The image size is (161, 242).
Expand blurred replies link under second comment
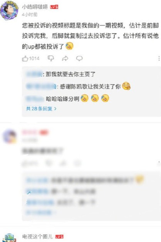point(40,212)
